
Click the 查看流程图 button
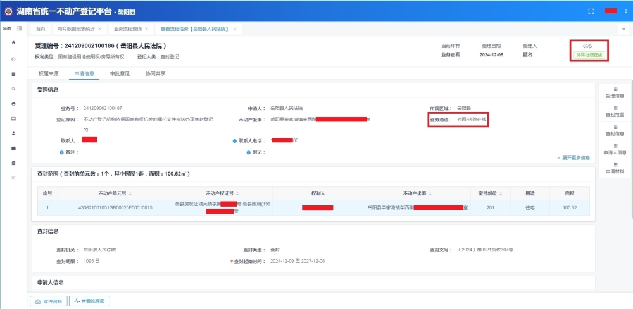[x=90, y=301]
